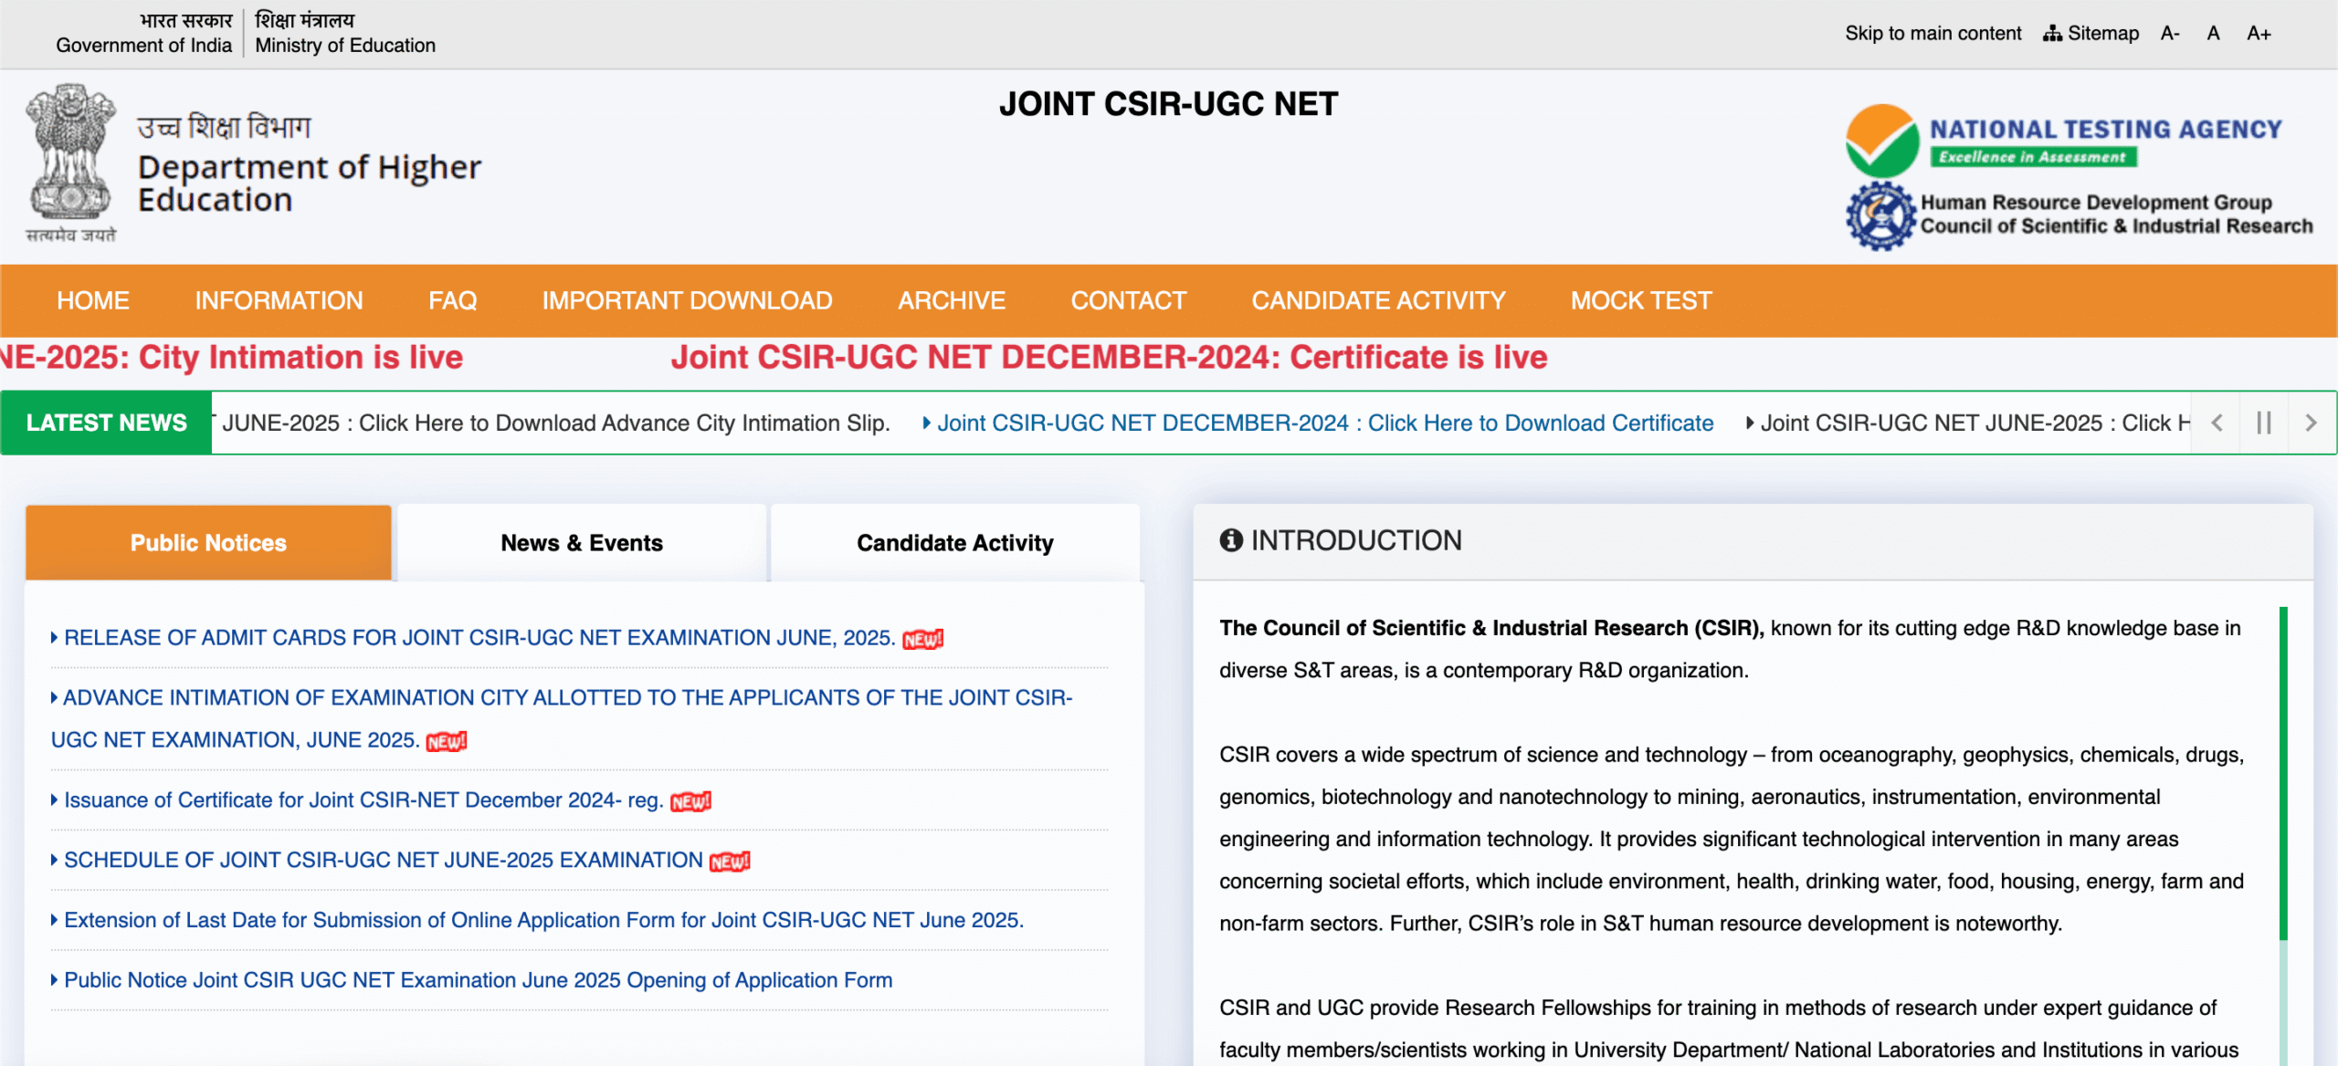The width and height of the screenshot is (2338, 1066).
Task: Click Government of India text in top bar
Action: point(143,46)
